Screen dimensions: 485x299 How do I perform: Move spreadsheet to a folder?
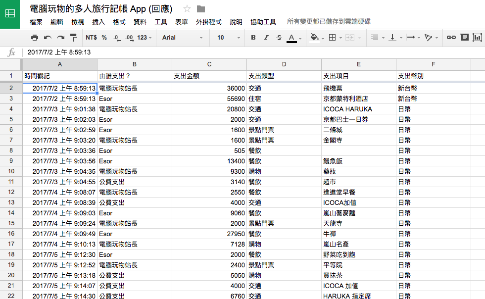click(x=201, y=9)
